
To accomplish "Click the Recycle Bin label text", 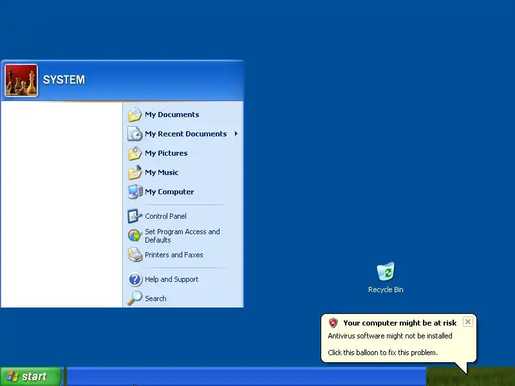I will click(386, 289).
